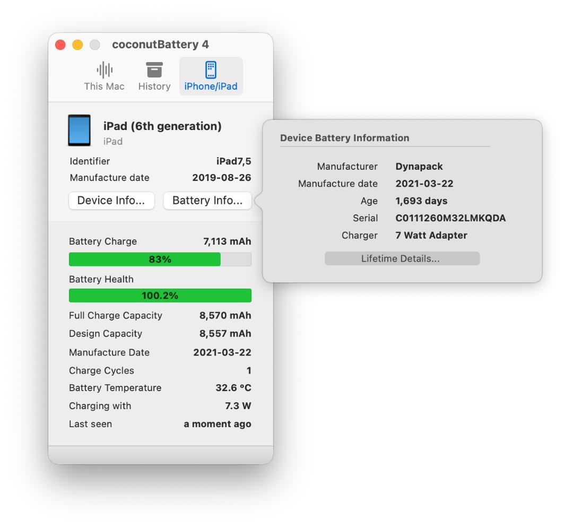Click the Dynapack manufacturer entry
The image size is (573, 528).
[x=419, y=166]
